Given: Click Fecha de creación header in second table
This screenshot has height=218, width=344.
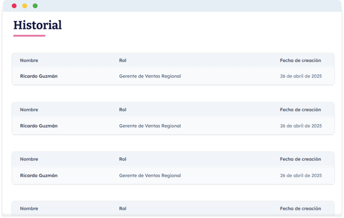Looking at the screenshot, I should 300,110.
